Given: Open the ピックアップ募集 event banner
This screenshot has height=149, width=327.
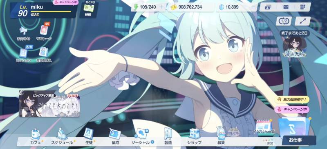Looking at the screenshot, I should (49, 104).
